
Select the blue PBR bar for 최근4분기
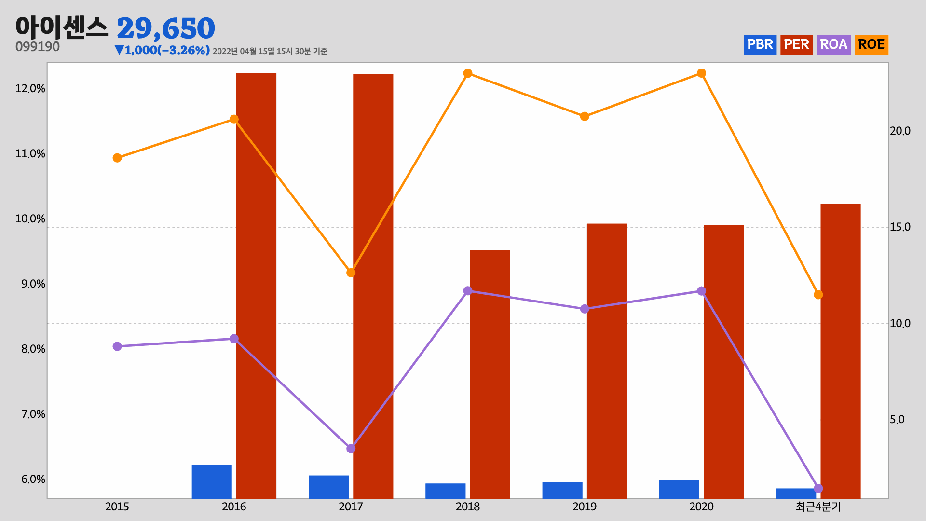796,493
